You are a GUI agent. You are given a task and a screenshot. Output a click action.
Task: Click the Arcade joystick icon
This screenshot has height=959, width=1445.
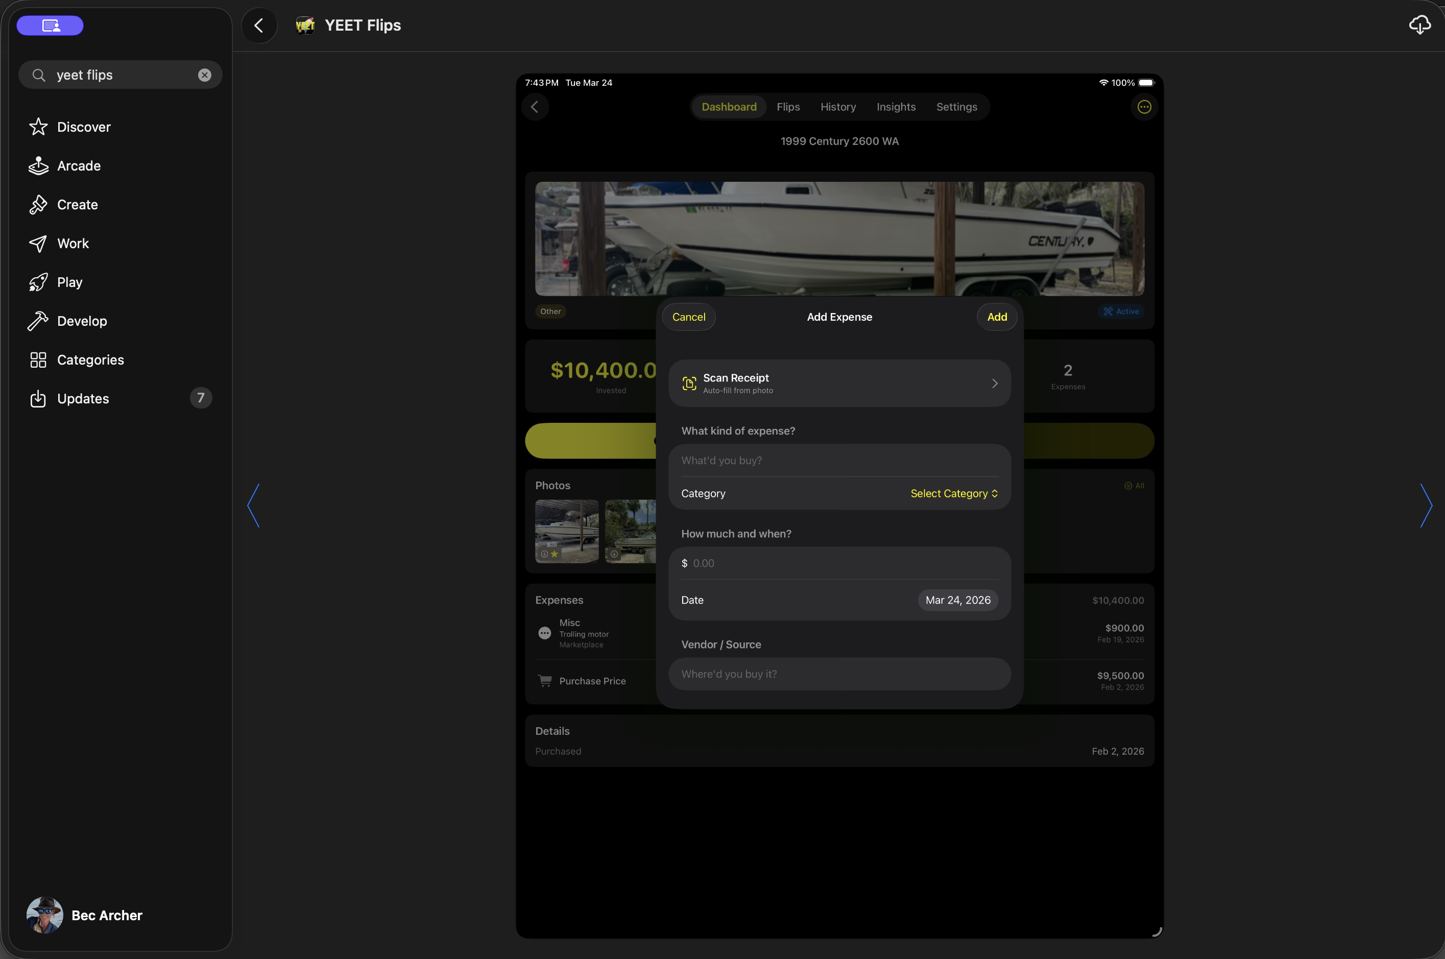click(x=38, y=166)
